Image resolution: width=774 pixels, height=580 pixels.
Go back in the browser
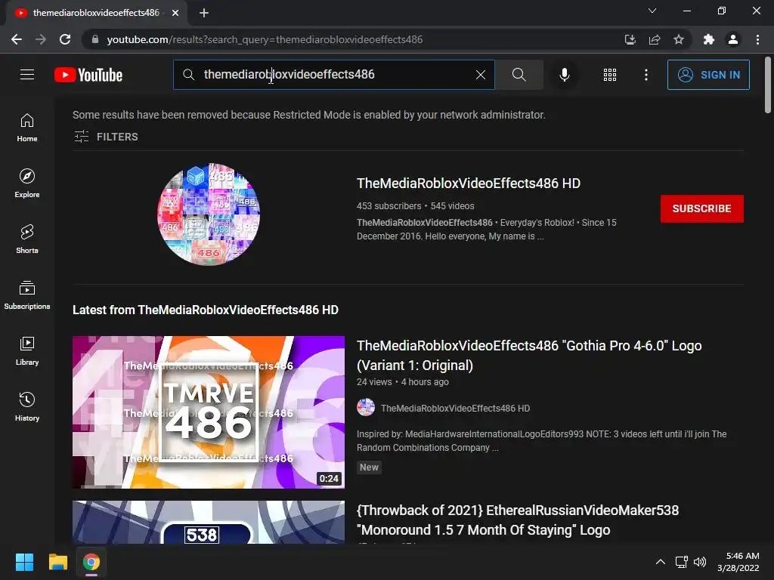pyautogui.click(x=17, y=39)
